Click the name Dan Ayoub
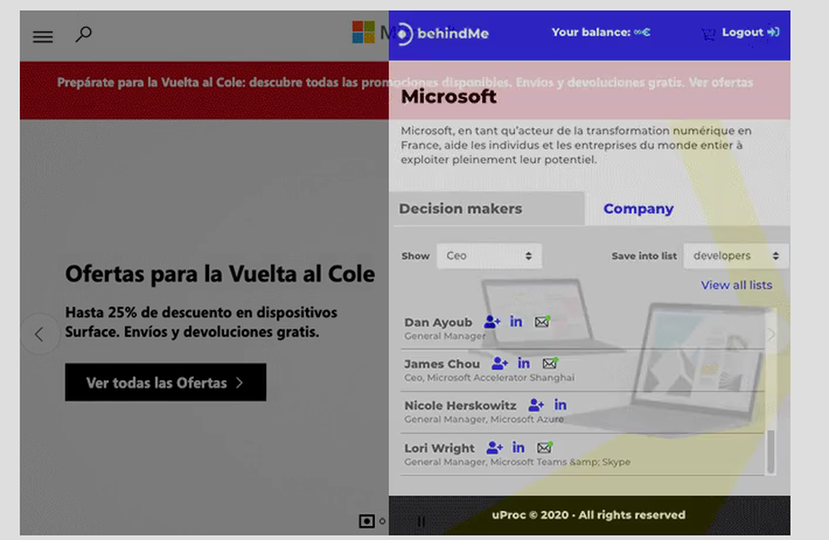This screenshot has width=829, height=540. [x=439, y=322]
